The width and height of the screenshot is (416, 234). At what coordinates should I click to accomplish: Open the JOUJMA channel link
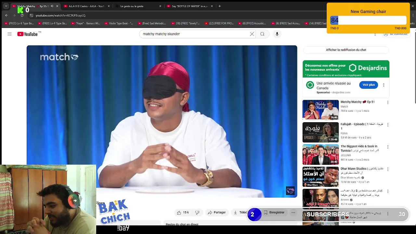345,155
